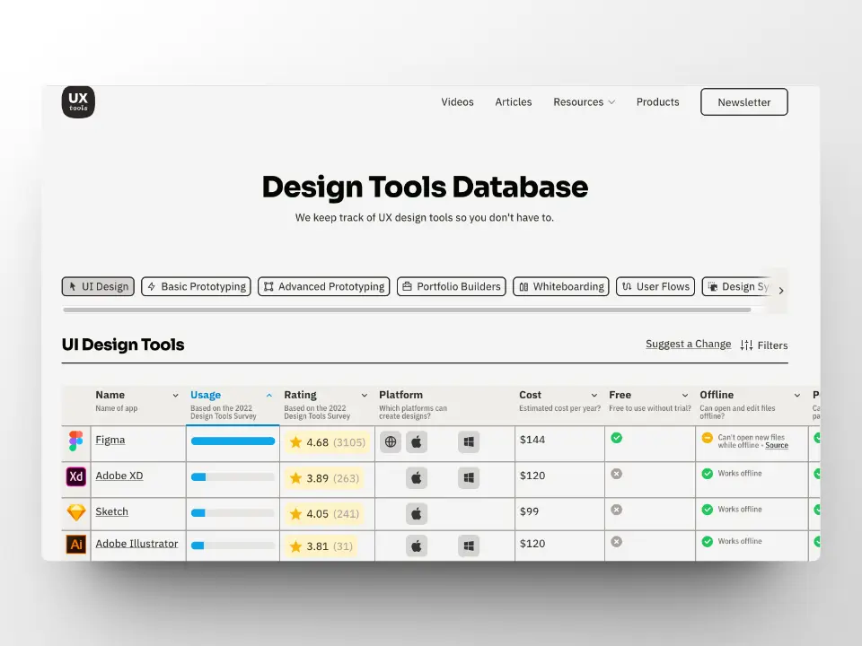Click the horizontal category scrollbar
The height and width of the screenshot is (646, 862).
(x=406, y=310)
